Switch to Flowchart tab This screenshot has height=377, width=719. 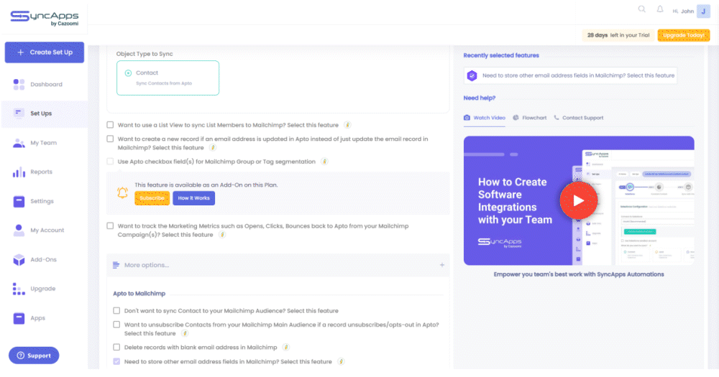coord(530,118)
